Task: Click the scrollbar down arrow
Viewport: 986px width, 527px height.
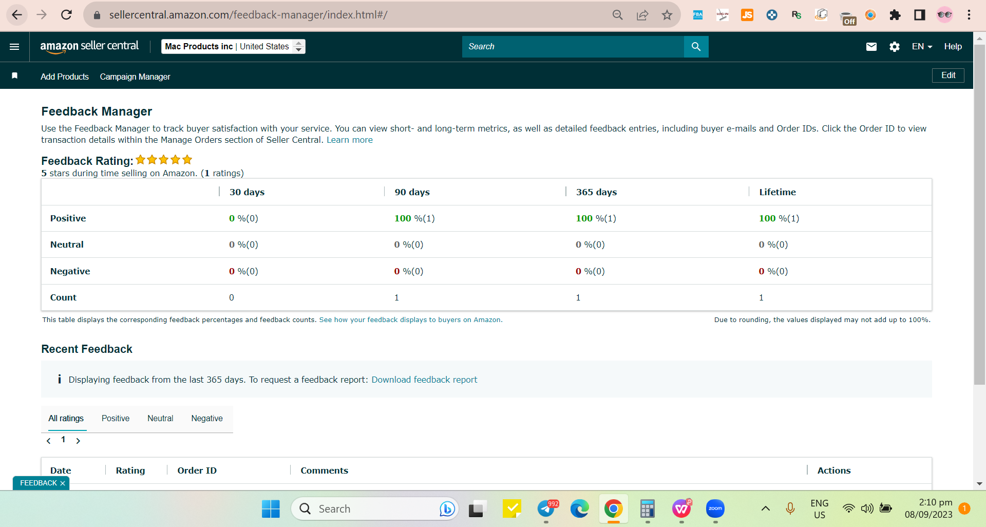Action: pos(979,483)
